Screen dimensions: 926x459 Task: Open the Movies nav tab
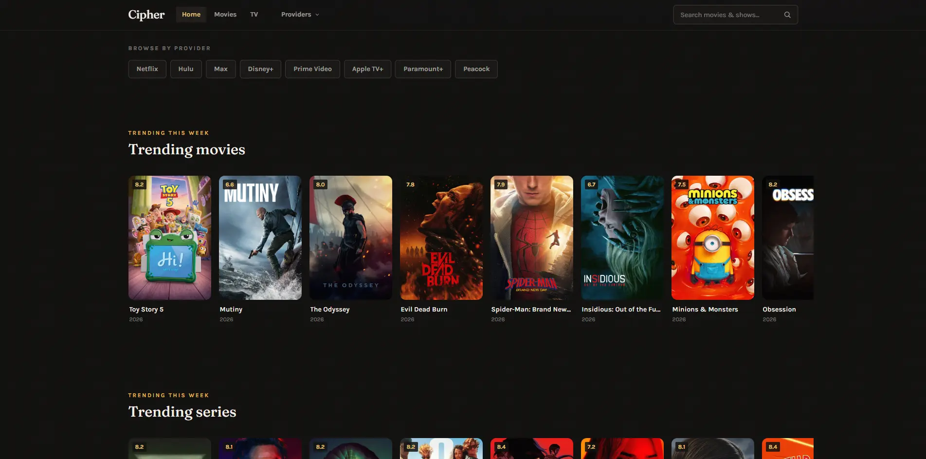225,15
